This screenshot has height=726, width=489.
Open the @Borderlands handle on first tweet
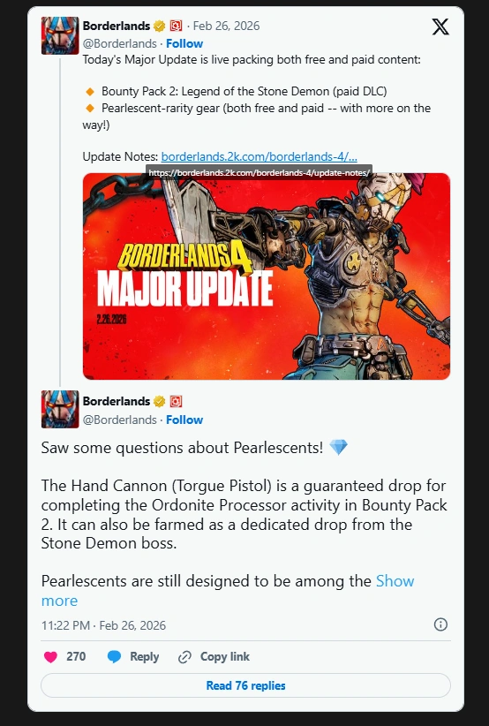pyautogui.click(x=119, y=43)
